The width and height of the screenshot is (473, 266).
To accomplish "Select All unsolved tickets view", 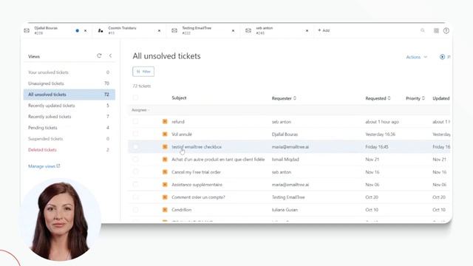I will (x=69, y=95).
